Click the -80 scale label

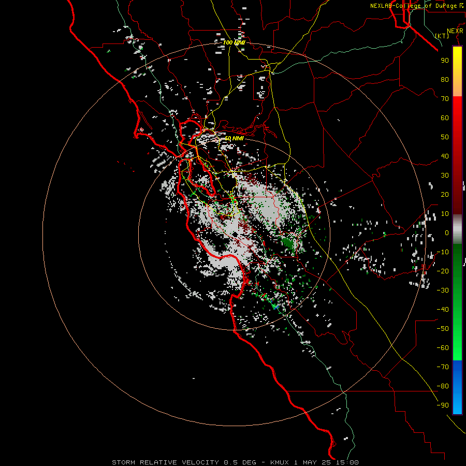tap(443, 386)
